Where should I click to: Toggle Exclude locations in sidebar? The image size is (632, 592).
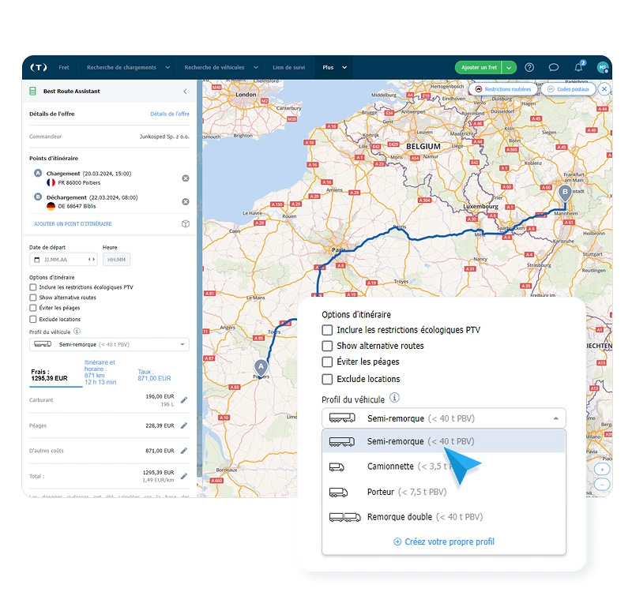point(33,319)
